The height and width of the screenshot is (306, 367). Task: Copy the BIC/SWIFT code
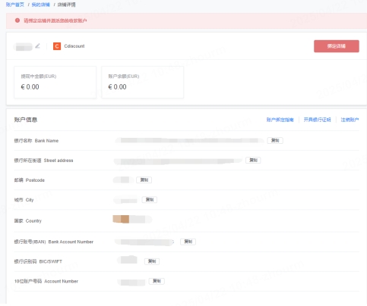[152, 261]
